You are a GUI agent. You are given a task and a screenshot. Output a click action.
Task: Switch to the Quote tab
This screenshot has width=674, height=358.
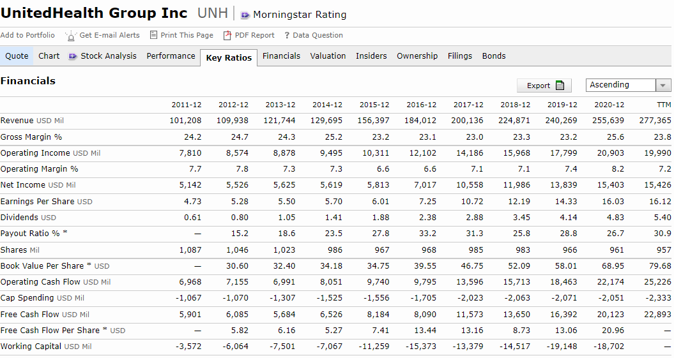[17, 56]
